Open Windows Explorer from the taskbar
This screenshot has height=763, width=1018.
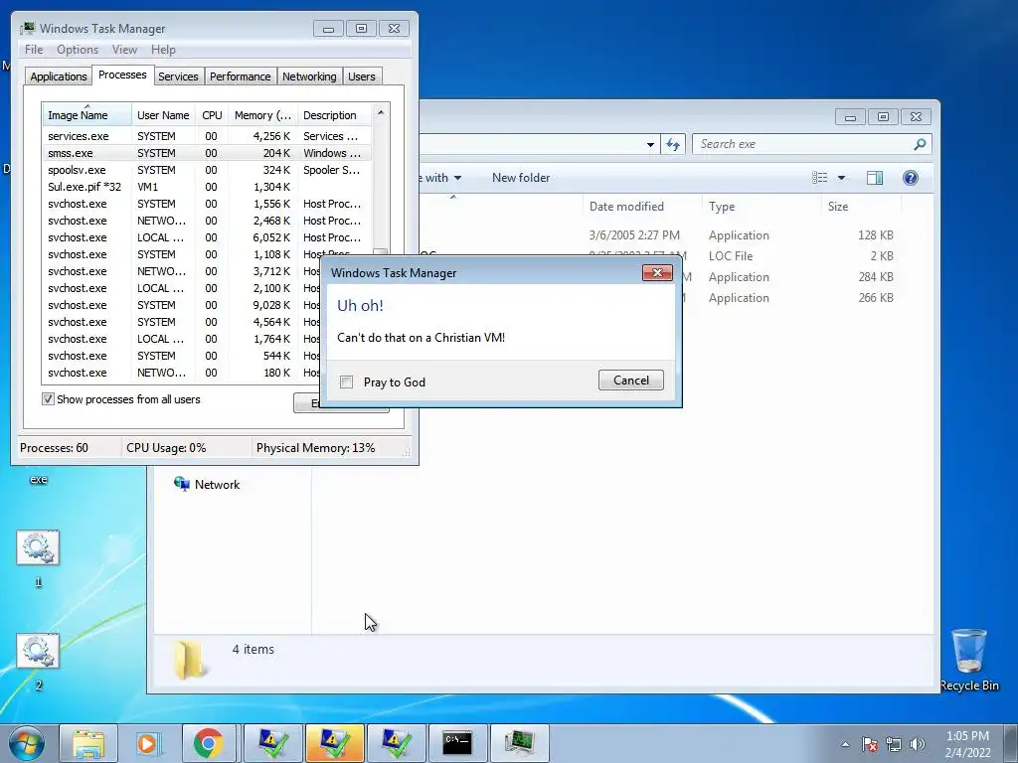(x=88, y=743)
